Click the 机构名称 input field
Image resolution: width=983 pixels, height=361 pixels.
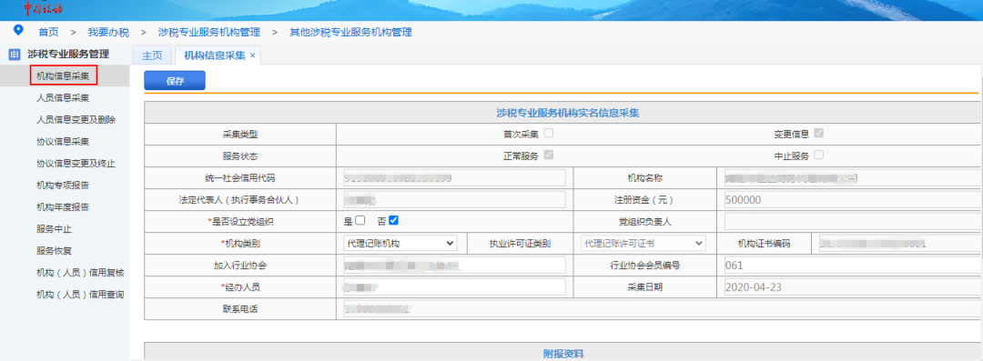coord(853,178)
